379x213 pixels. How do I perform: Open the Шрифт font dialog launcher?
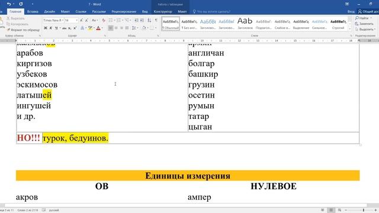[x=105, y=35]
